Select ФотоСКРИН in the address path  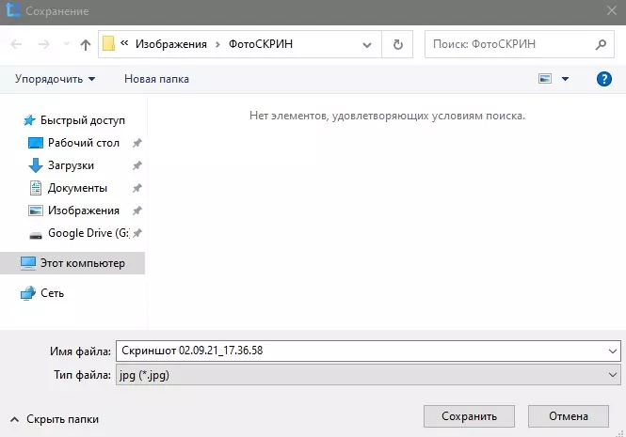[x=261, y=44]
